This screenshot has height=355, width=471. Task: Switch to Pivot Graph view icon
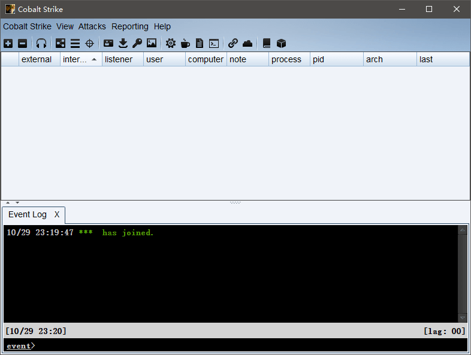[61, 44]
